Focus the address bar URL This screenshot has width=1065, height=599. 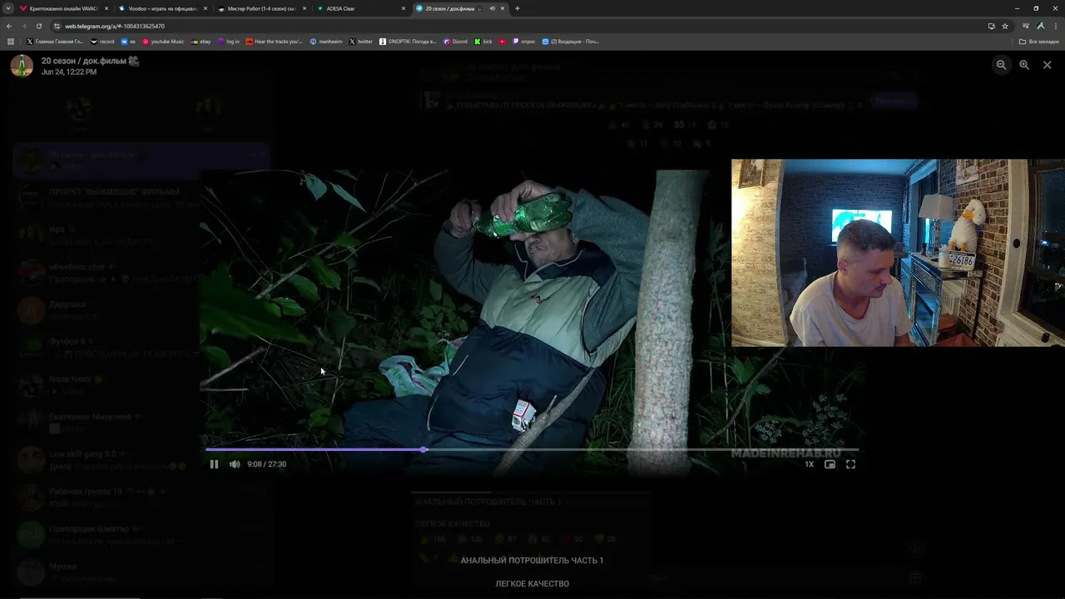pos(115,26)
